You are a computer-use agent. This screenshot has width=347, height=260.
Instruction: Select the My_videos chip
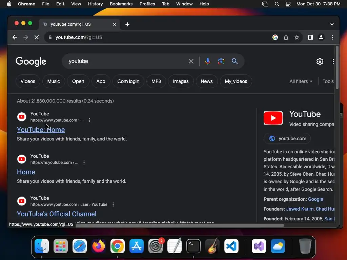point(236,81)
